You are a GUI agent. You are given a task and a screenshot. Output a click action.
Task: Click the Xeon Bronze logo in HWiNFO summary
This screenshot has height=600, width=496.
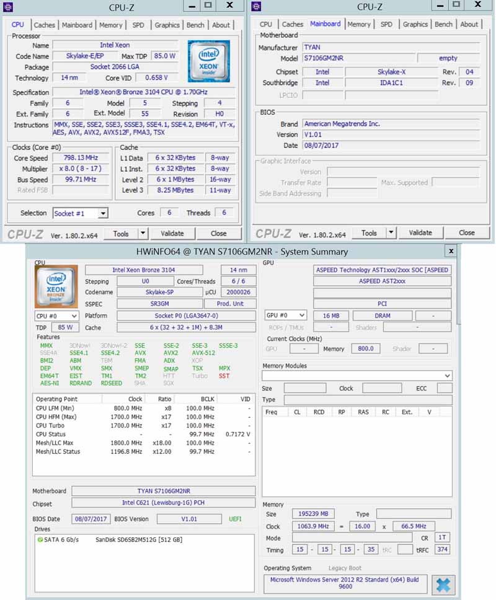tap(56, 286)
